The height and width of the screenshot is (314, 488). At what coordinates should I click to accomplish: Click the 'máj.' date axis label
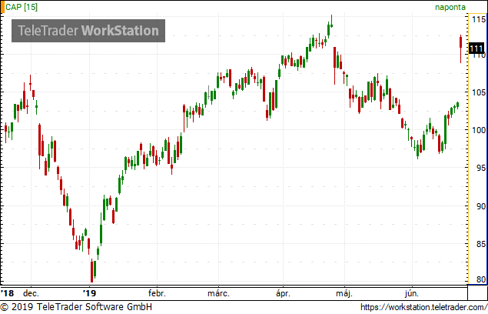[x=344, y=294]
